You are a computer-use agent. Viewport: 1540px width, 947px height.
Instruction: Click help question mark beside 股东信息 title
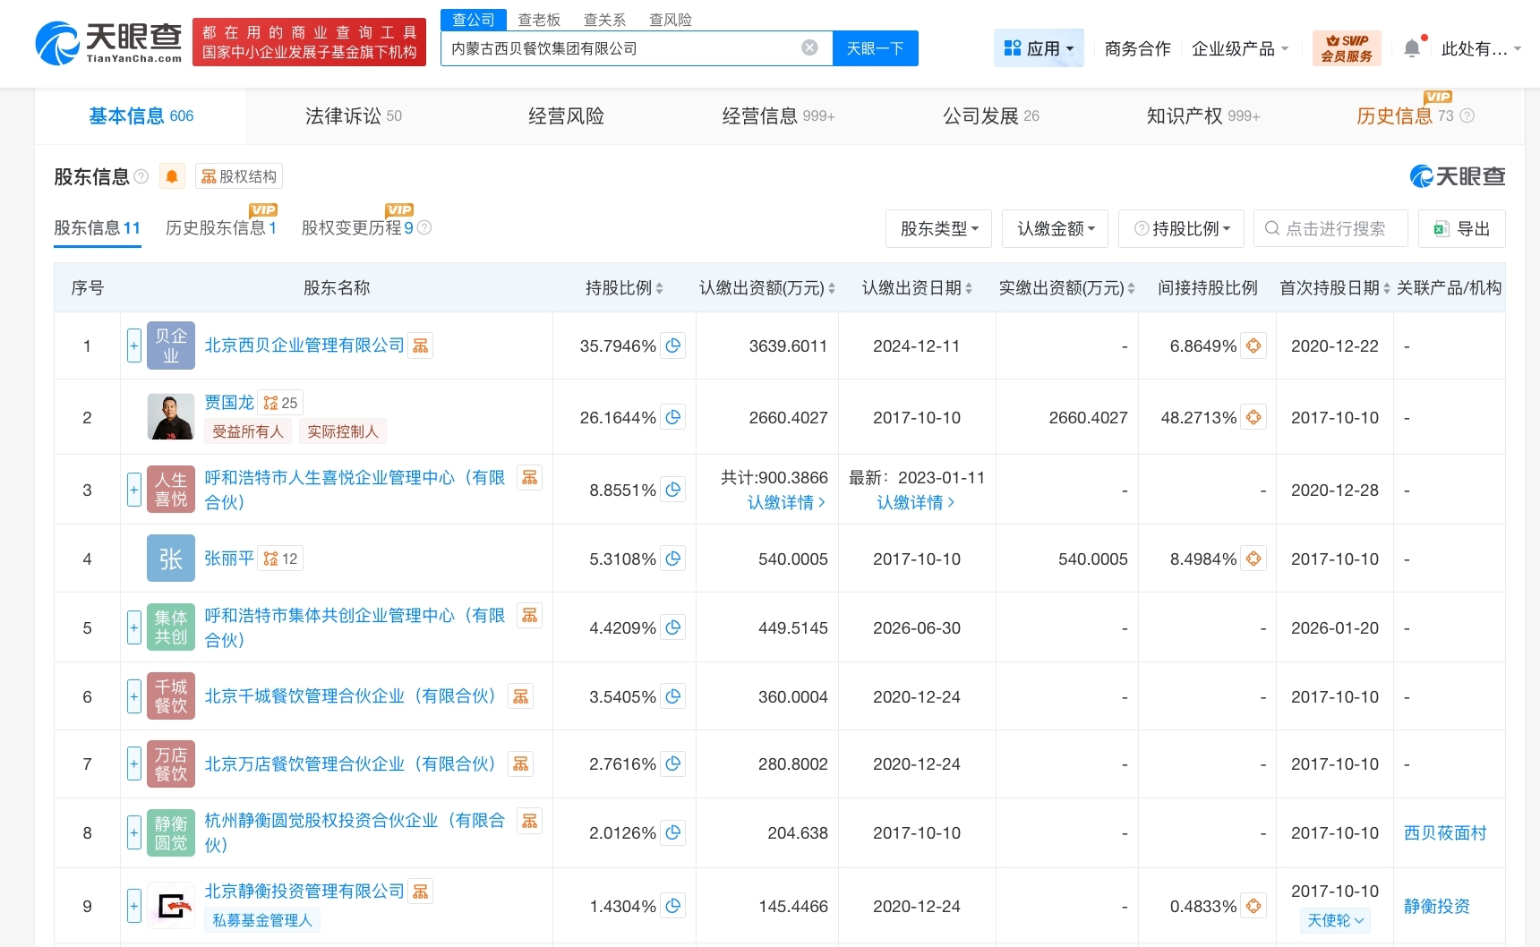tap(141, 177)
